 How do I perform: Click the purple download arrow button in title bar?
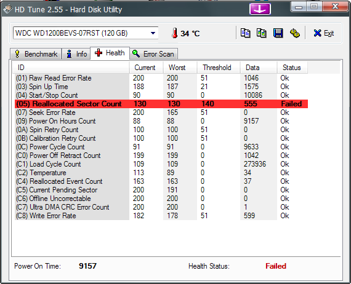tap(260, 9)
